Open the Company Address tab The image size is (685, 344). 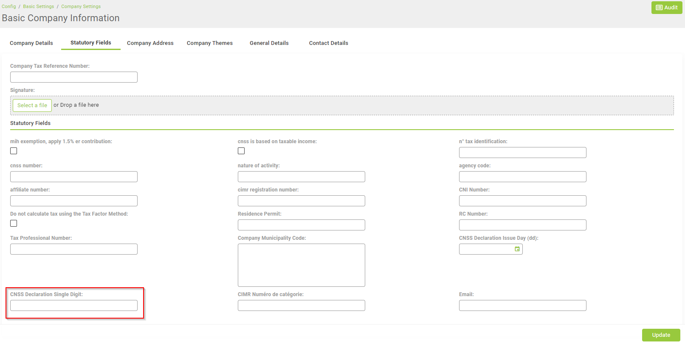(150, 43)
